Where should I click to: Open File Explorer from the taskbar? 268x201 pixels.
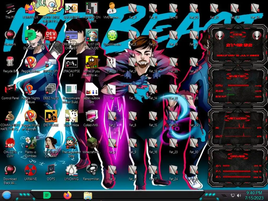[88, 196]
